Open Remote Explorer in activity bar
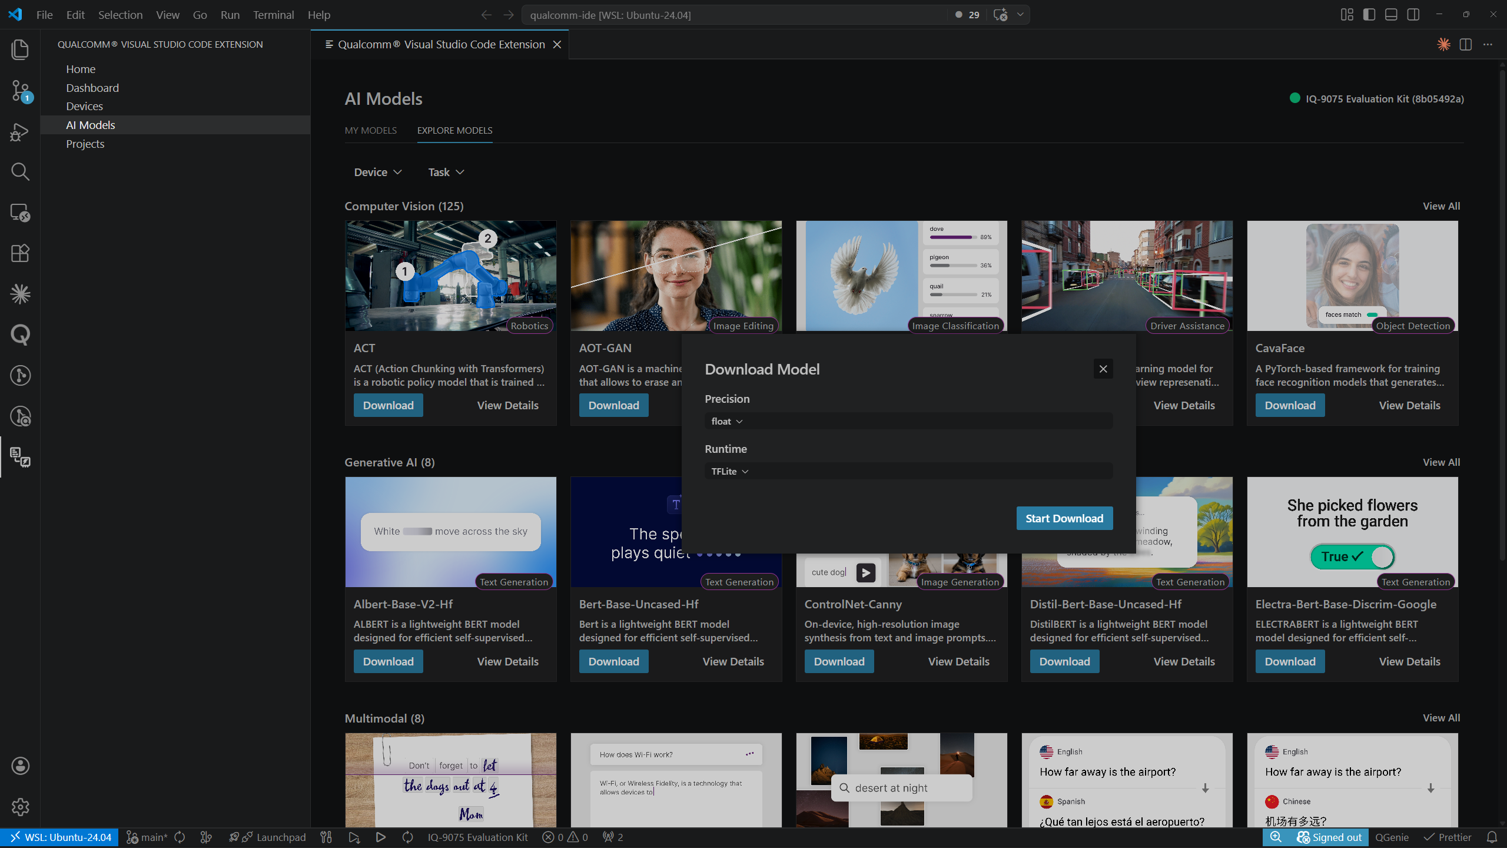 tap(20, 213)
